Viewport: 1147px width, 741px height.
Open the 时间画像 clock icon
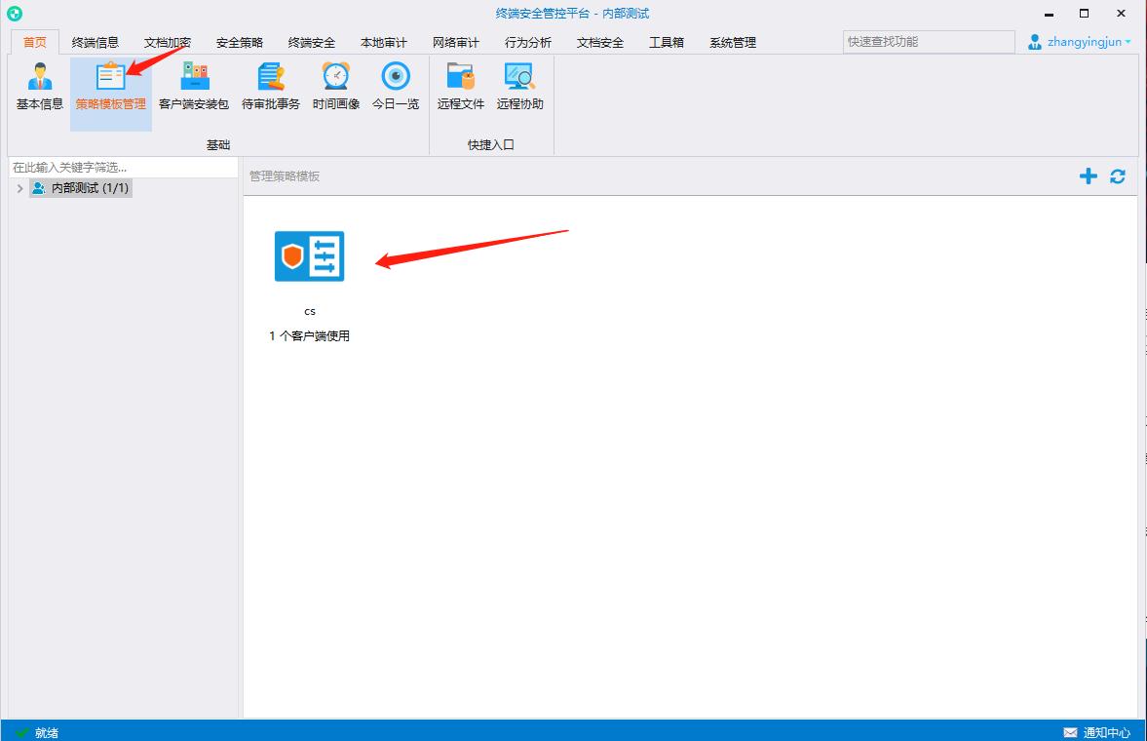tap(334, 88)
